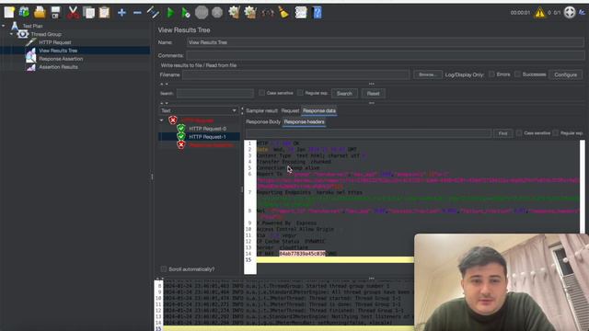
Task: Click the Find button
Action: pyautogui.click(x=503, y=133)
